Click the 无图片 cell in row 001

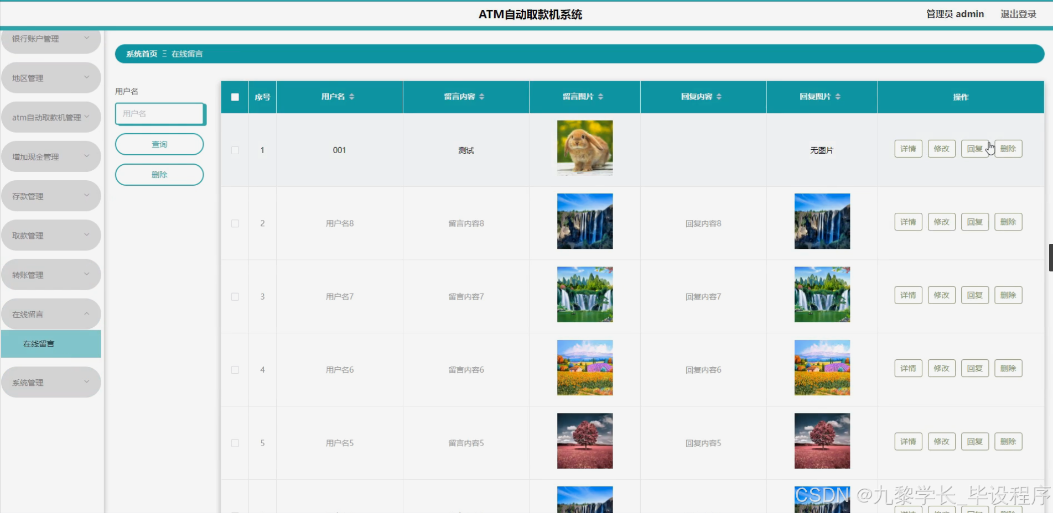coord(822,150)
